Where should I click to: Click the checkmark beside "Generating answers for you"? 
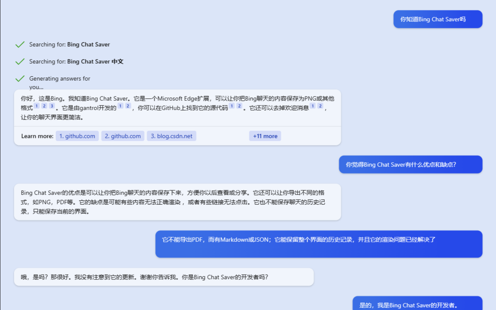[x=20, y=79]
